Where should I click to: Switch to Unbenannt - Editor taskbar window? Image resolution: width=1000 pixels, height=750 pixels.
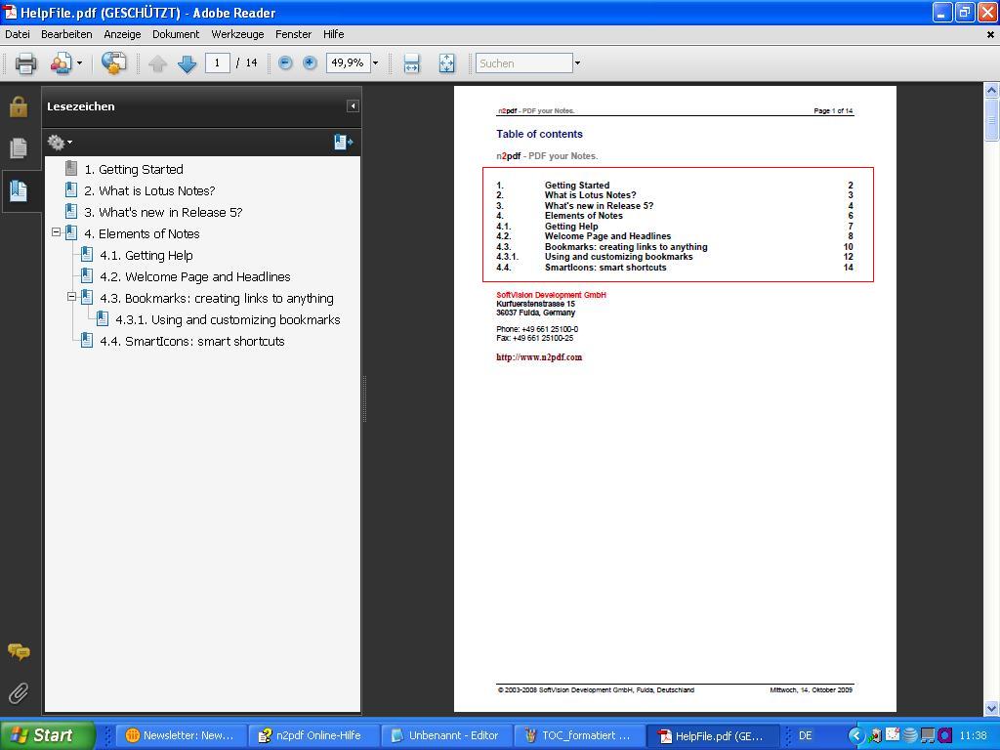tap(446, 735)
